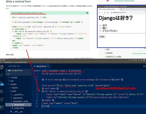146x114 pixels.
Task: Copy the code snippet using the clipboard icon
Action: pyautogui.click(x=87, y=13)
